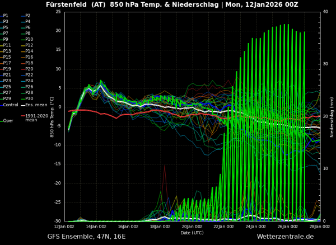Click the 20Jan 00z date tick label

[192, 227]
